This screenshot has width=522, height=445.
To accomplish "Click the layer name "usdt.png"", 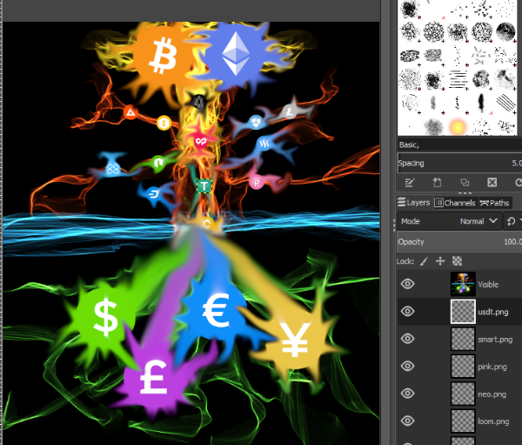I will (493, 312).
